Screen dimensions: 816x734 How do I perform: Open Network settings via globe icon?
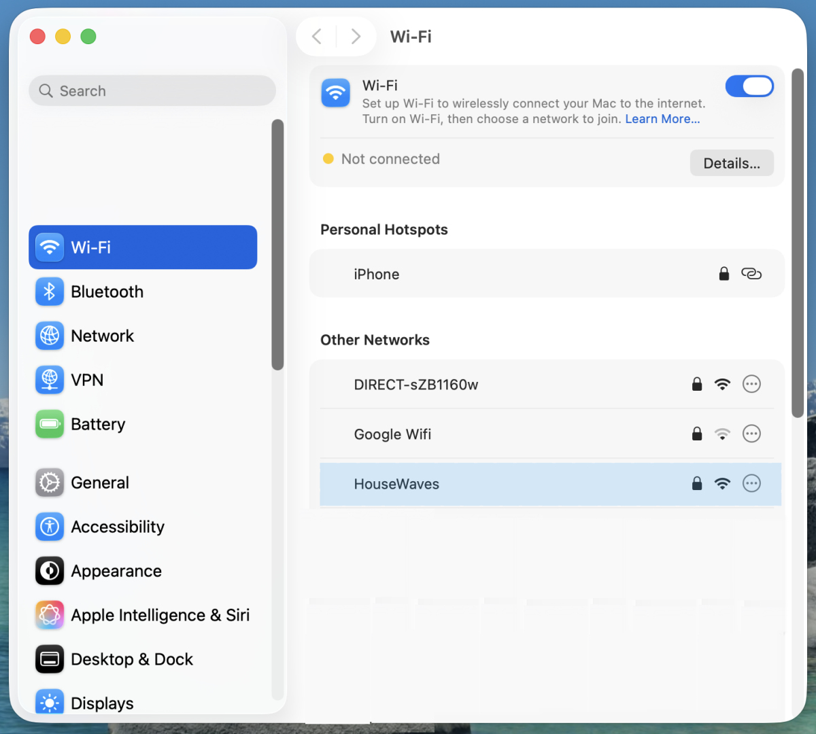49,336
